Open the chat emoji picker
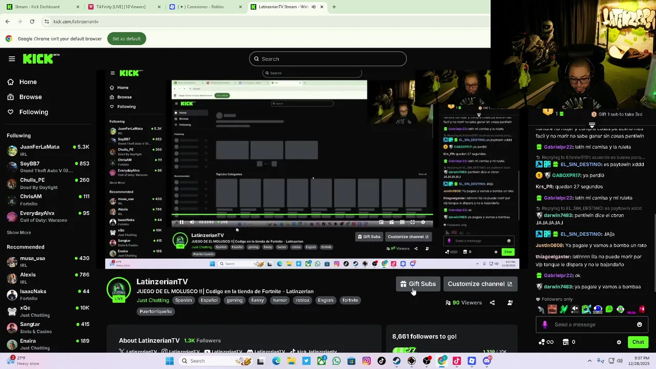Viewport: 656px width, 369px height. click(640, 324)
